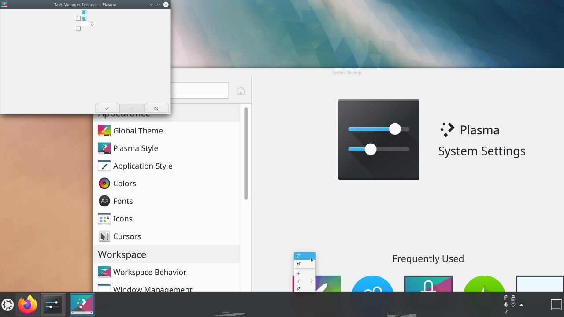Untick the checked box directly above the spinbox
The width and height of the screenshot is (564, 317).
coord(84,18)
